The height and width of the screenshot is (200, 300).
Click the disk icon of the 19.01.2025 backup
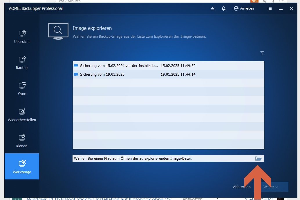tap(76, 74)
